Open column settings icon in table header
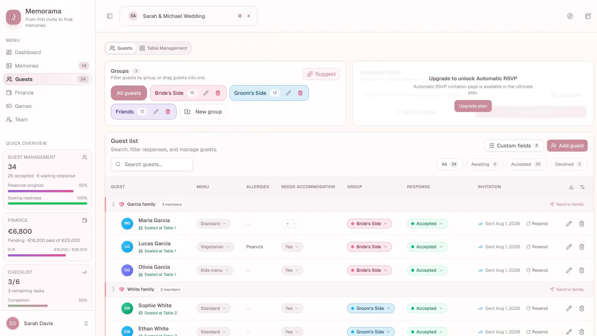597x336 pixels. click(582, 187)
